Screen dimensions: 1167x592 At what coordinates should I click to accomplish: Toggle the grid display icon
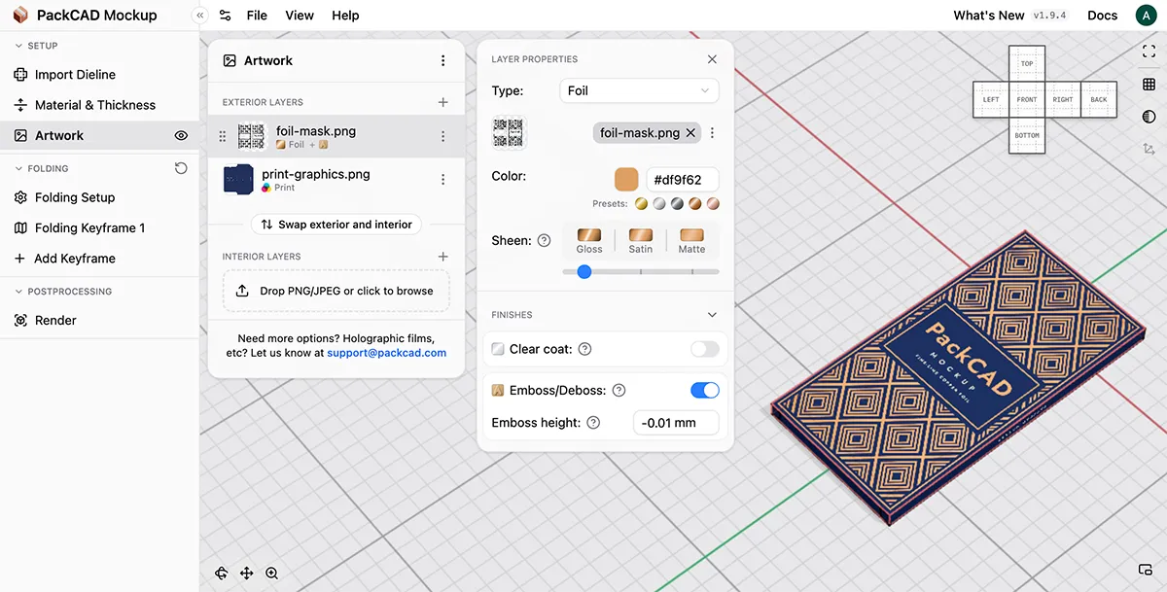tap(1149, 86)
